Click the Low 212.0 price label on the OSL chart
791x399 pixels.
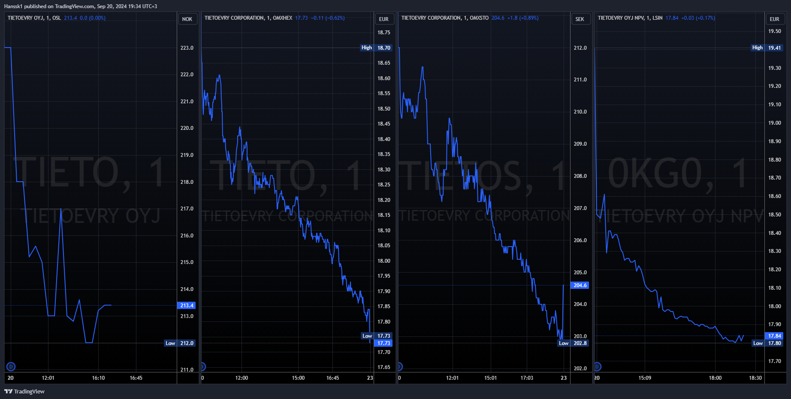[x=180, y=343]
